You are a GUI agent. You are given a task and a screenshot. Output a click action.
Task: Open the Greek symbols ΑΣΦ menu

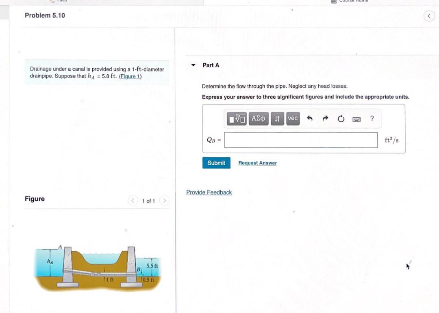click(258, 119)
